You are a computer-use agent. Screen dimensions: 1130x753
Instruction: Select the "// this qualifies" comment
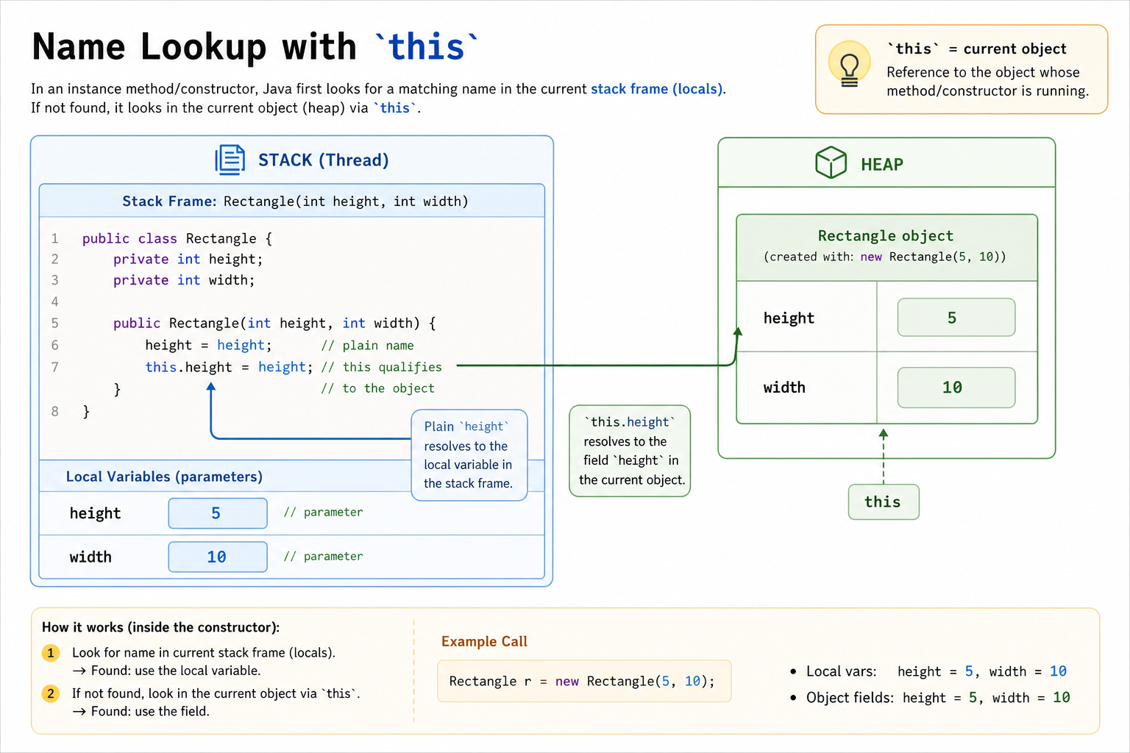click(x=381, y=367)
